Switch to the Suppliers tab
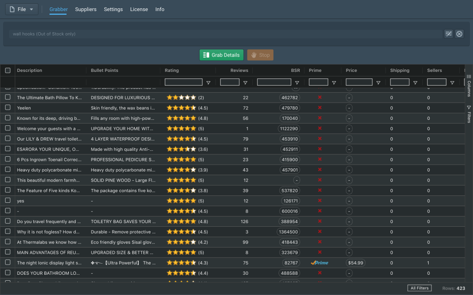Screen dimensions: 473x295 85,9
